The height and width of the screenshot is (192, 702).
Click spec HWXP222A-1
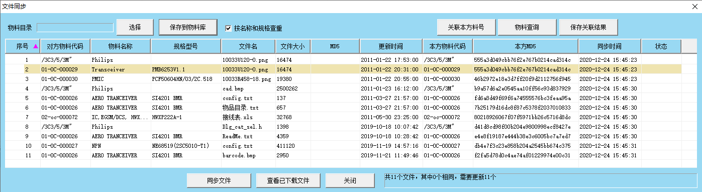click(167, 117)
